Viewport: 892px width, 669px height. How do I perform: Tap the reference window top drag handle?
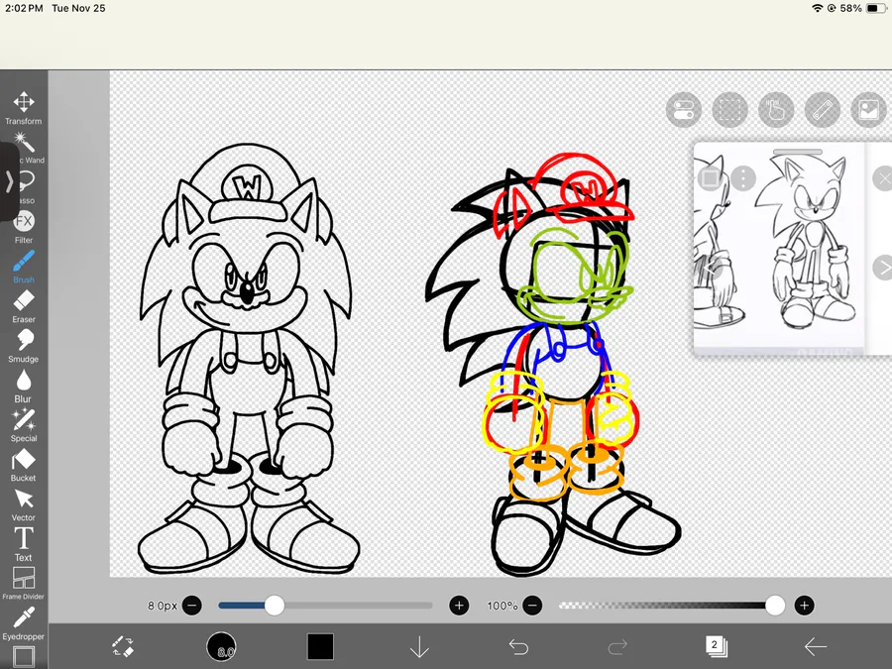tap(797, 152)
